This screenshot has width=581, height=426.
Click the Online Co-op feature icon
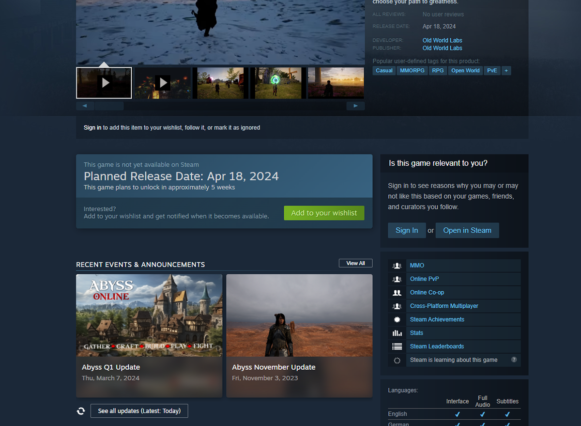click(397, 293)
